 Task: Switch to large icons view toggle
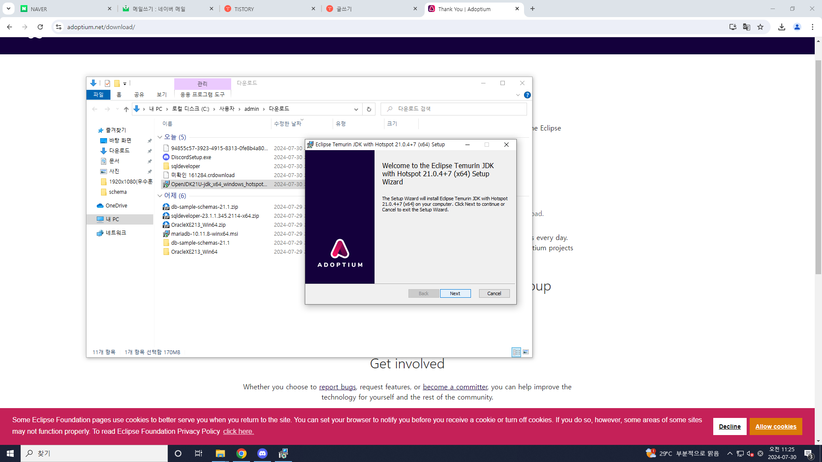526,352
